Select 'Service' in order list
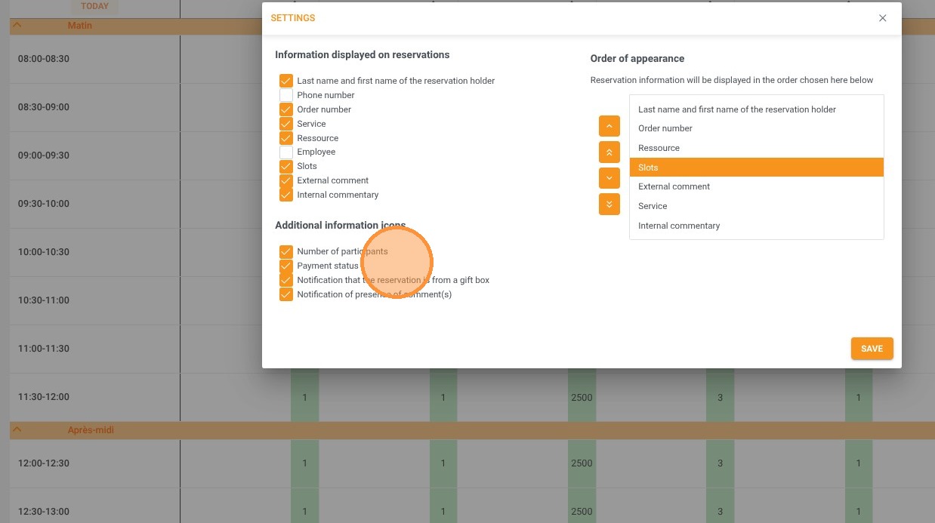Viewport: 935px width, 523px height. point(756,206)
